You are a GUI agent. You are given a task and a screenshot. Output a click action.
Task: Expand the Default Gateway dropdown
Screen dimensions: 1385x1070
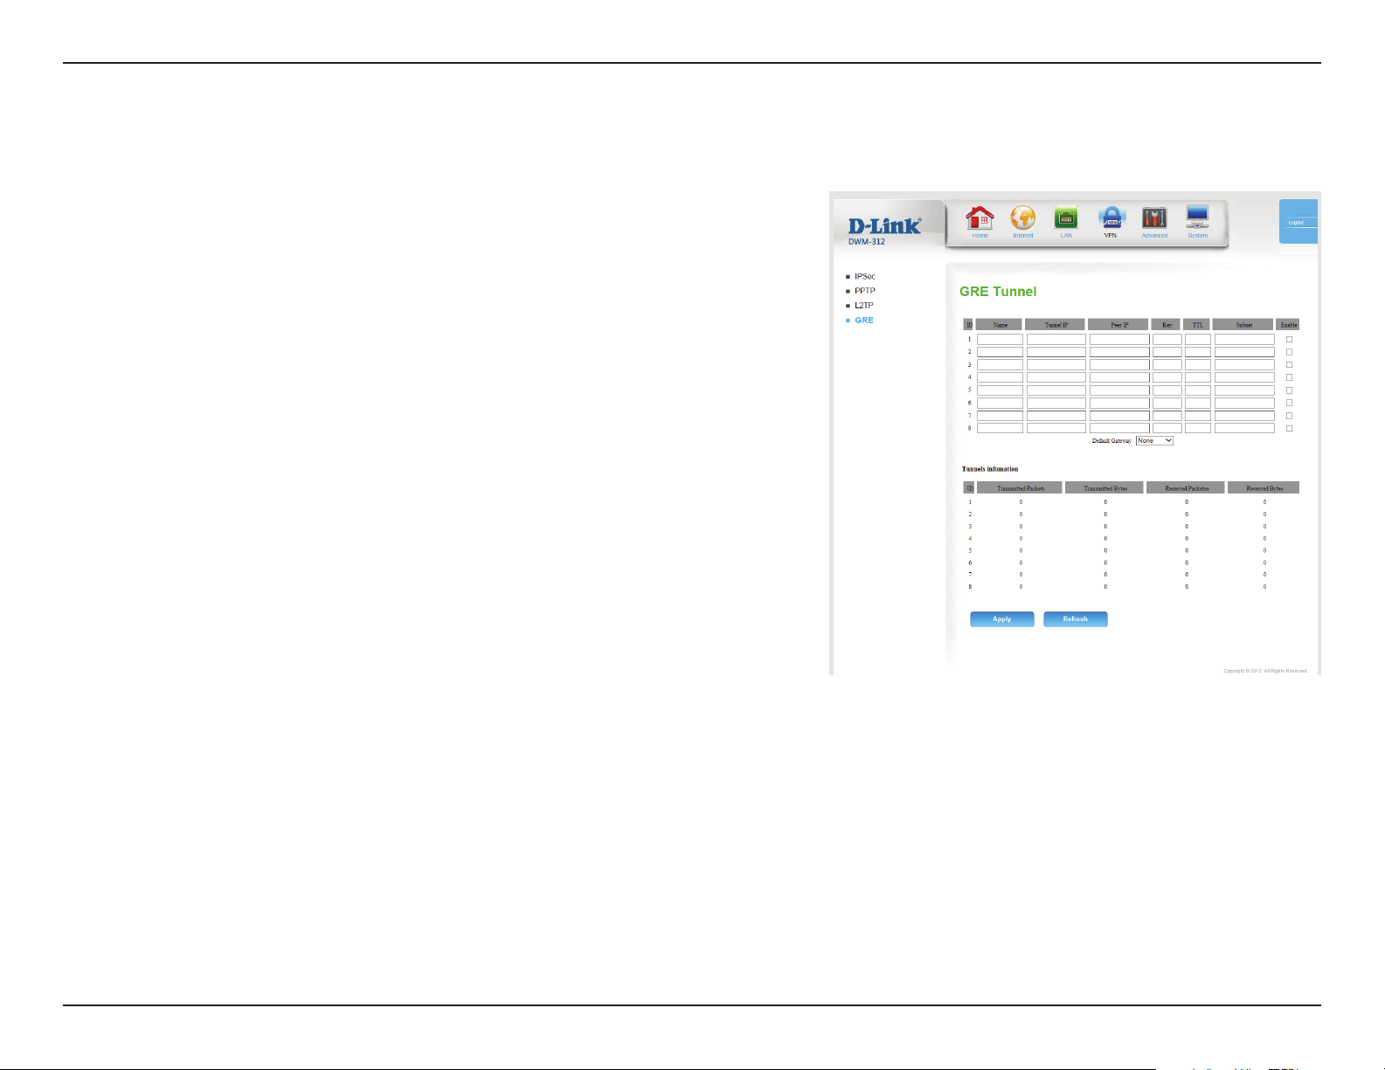[1154, 441]
